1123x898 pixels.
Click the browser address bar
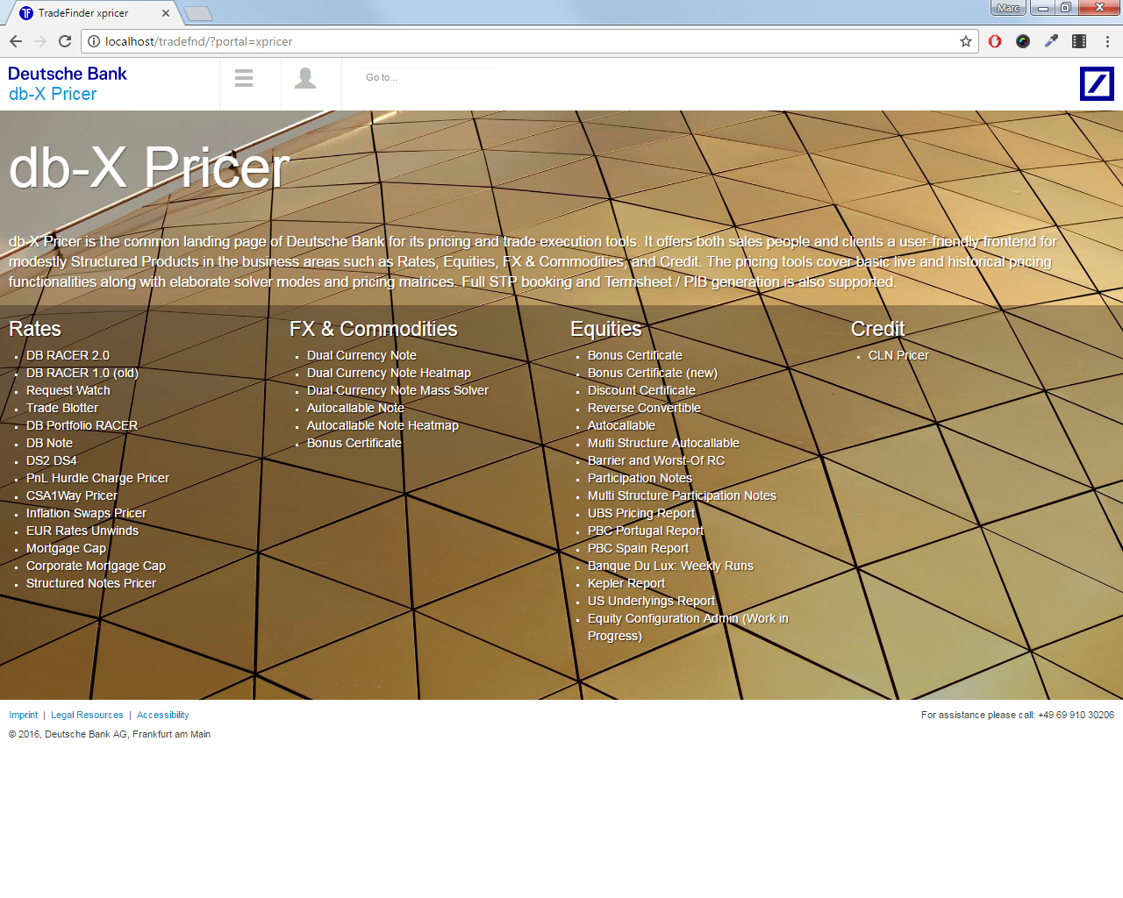(x=526, y=41)
